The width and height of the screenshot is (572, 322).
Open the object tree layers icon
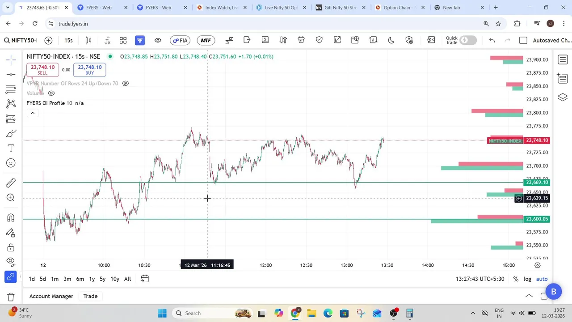coord(563,97)
